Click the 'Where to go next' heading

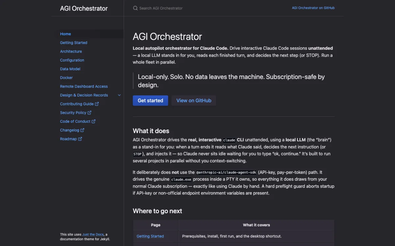[x=157, y=211]
